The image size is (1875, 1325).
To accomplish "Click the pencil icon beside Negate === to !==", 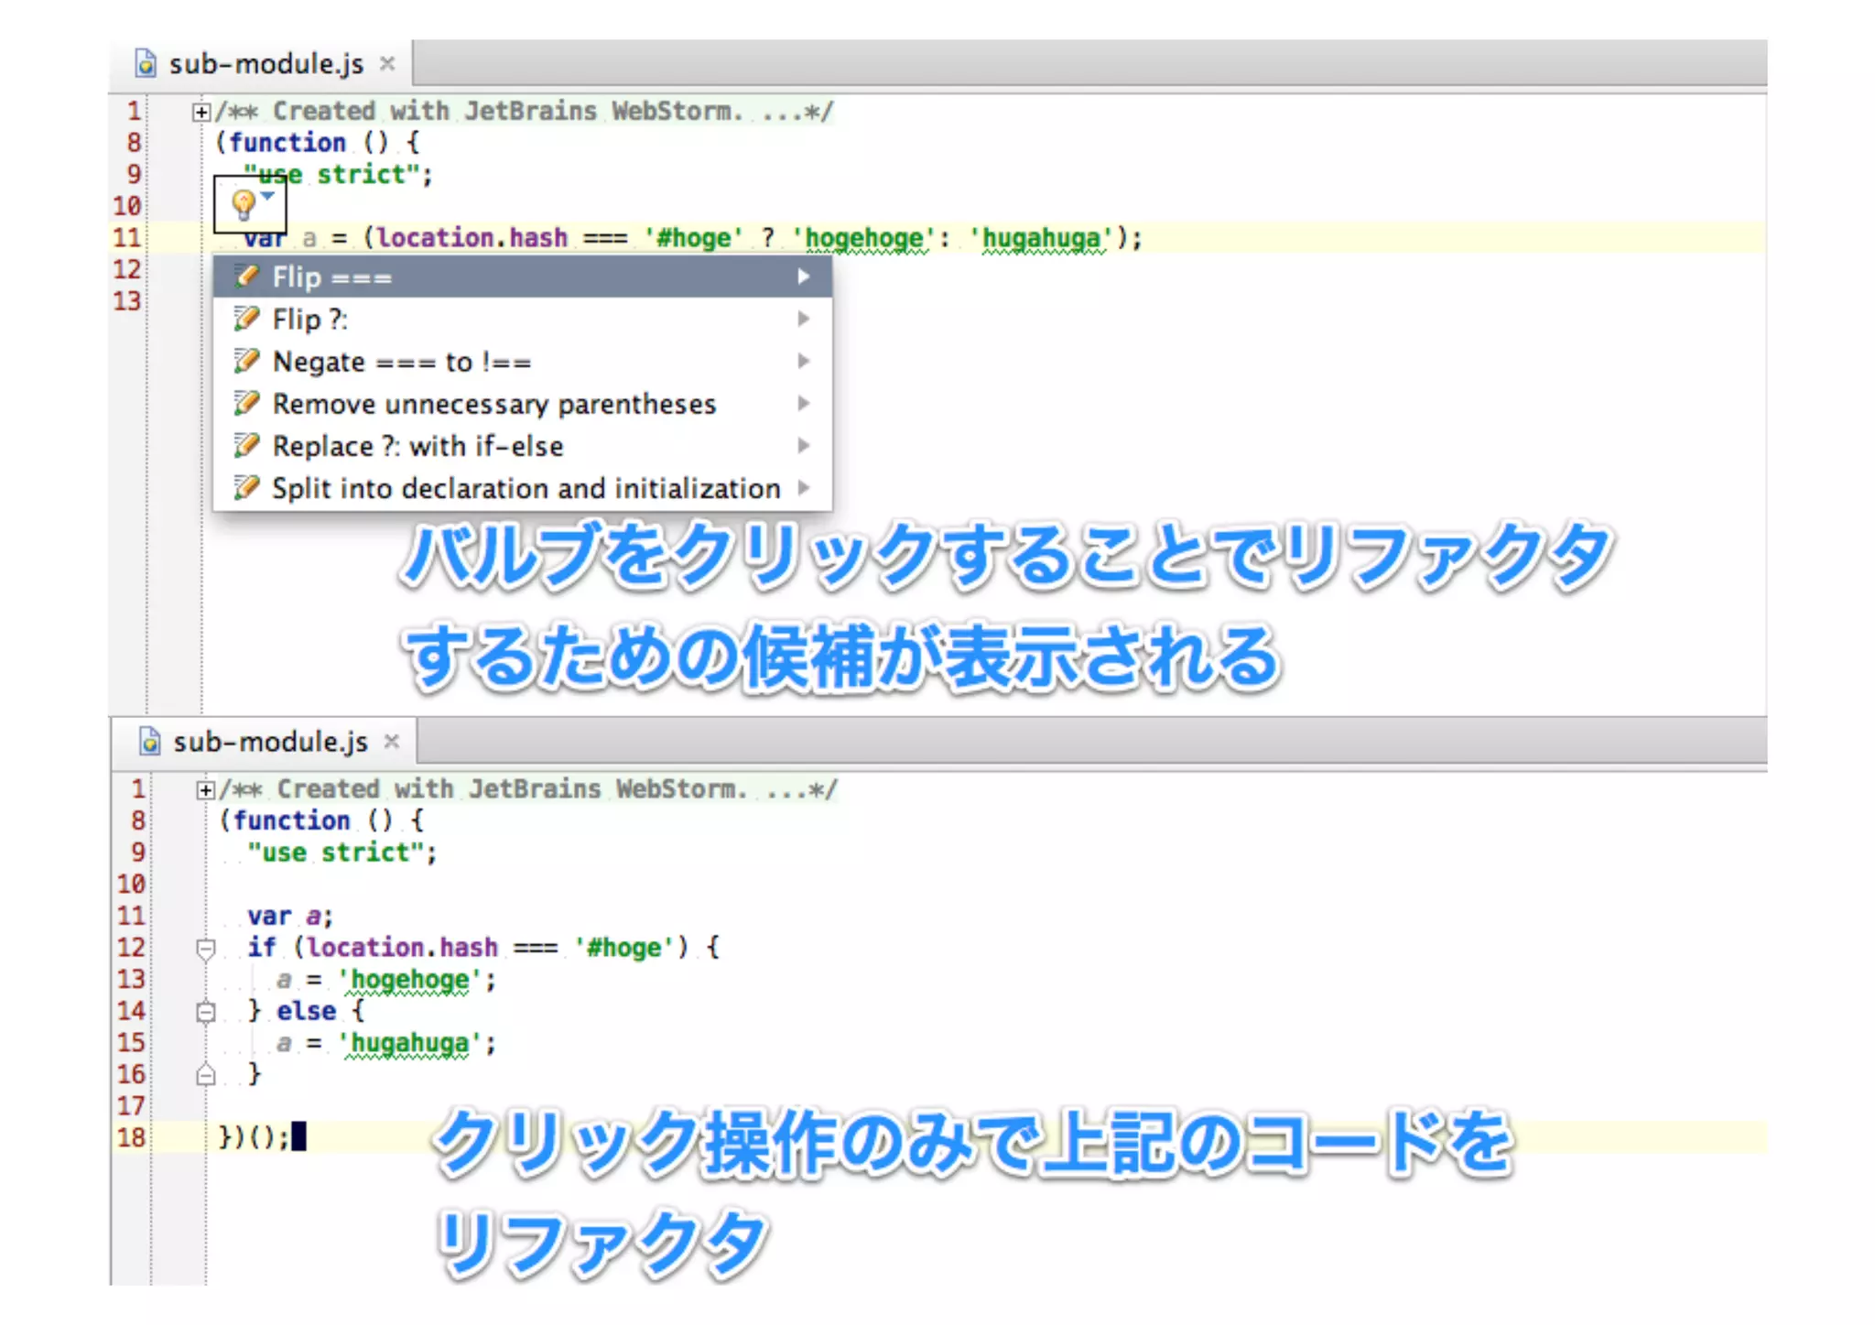I will pos(246,361).
